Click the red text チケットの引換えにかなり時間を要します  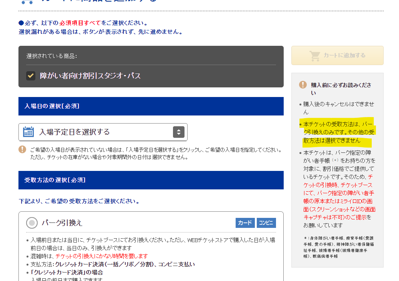101,256
